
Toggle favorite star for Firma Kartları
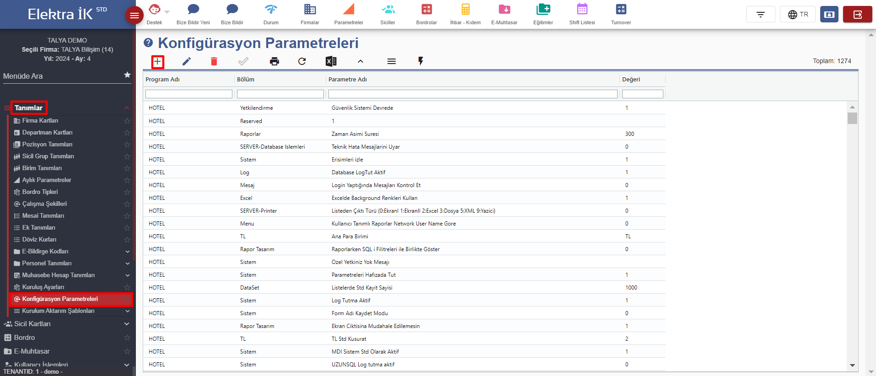click(127, 121)
